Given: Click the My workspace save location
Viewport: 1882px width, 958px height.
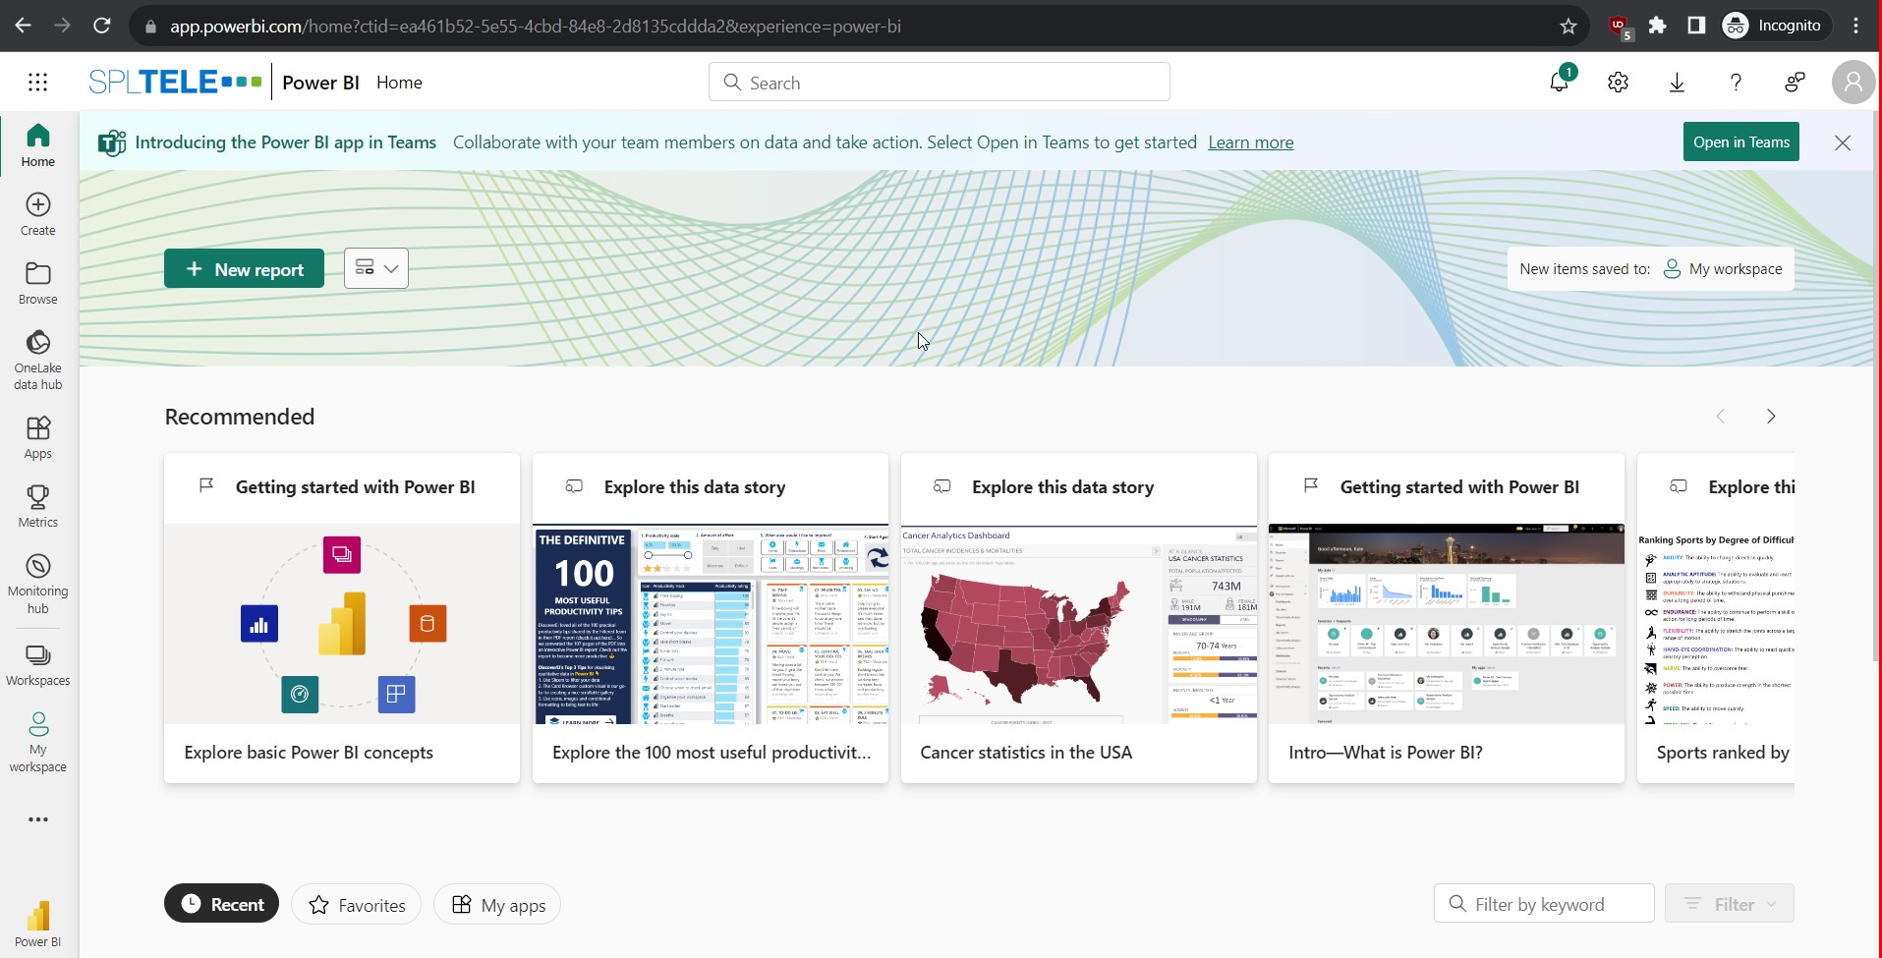Looking at the screenshot, I should point(1722,269).
